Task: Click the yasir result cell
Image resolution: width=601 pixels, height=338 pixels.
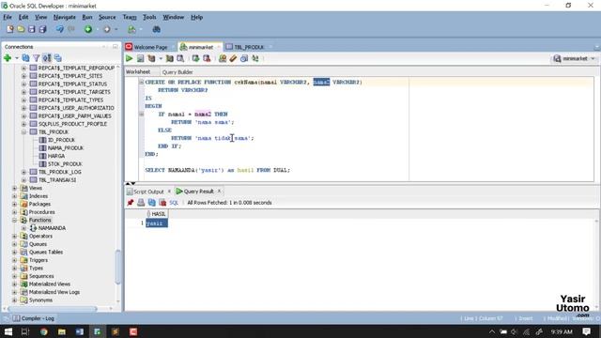Action: coord(157,223)
